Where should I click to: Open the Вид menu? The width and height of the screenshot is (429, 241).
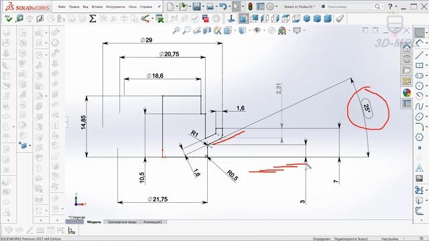85,7
